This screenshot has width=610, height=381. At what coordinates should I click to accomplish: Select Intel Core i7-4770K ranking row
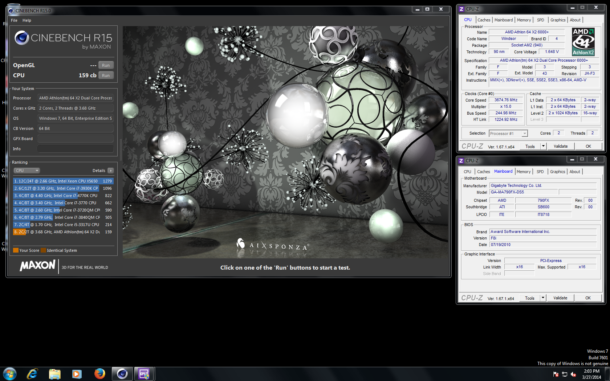coord(63,196)
